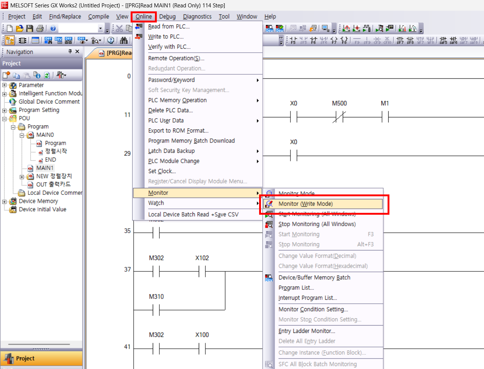Select Monitor (Write Mode) menu item
484x369 pixels.
click(x=323, y=204)
